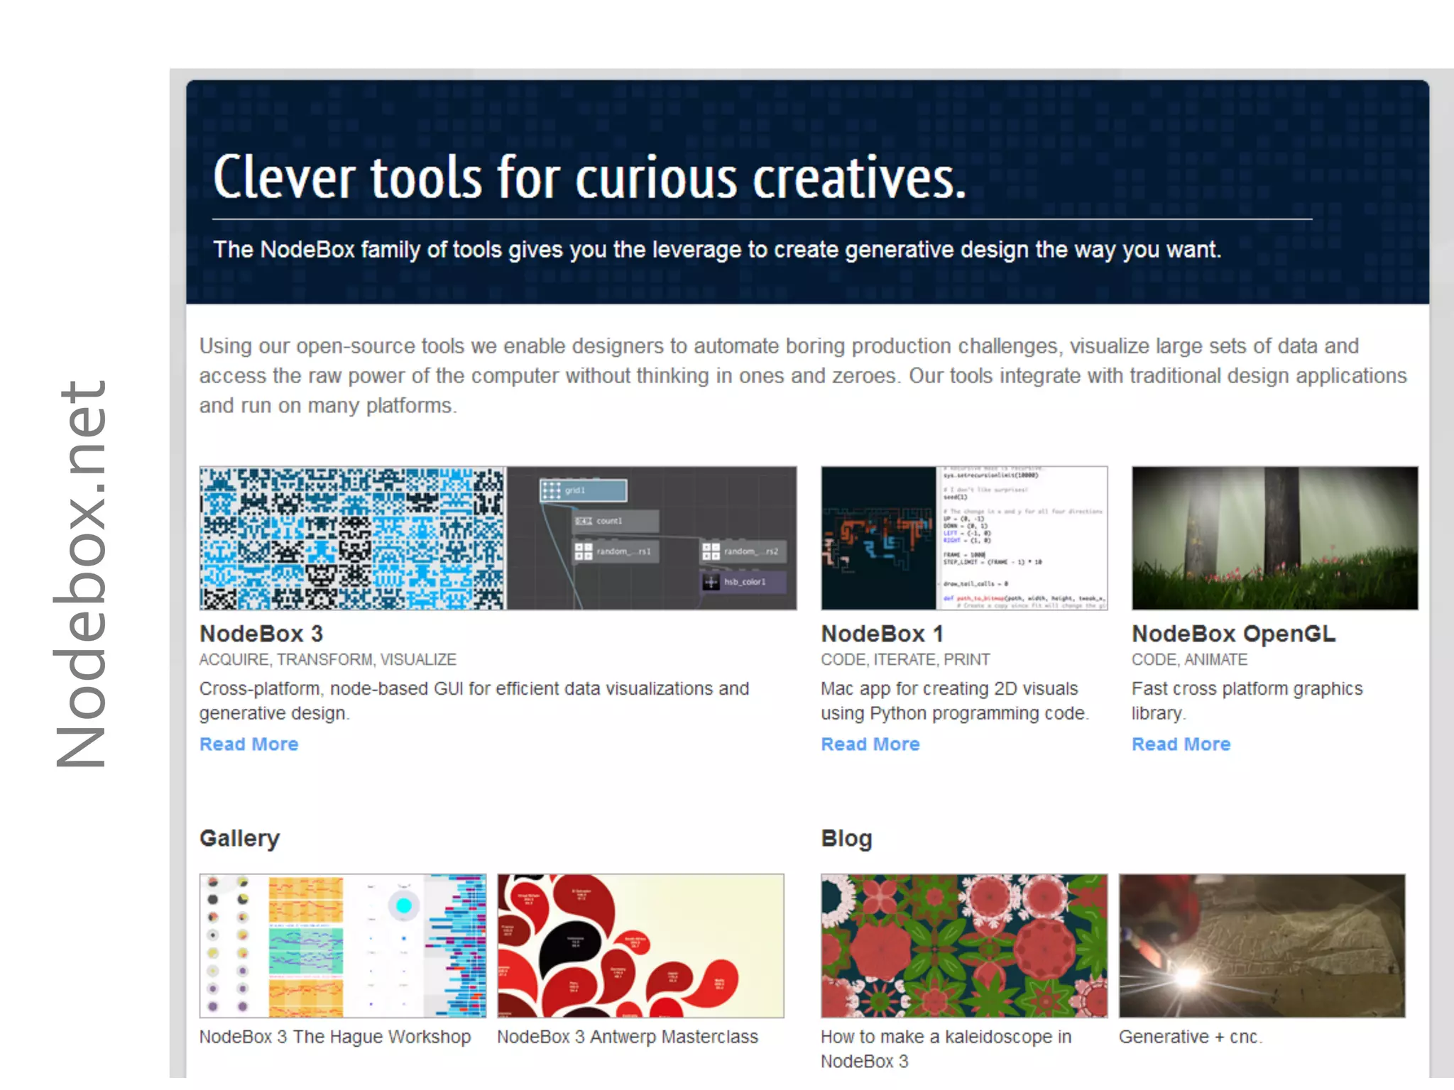The image size is (1454, 1090).
Task: Click the hsb_color1 node icon
Action: (711, 582)
